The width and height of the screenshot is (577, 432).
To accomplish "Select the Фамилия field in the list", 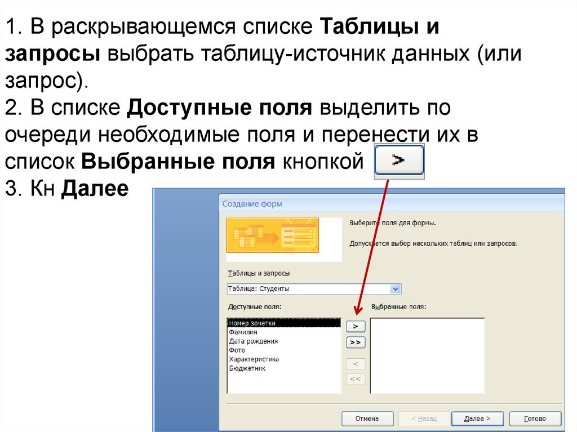I will 243,332.
